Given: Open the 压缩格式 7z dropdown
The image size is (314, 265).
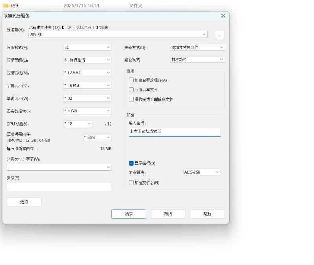Looking at the screenshot, I should click(x=87, y=48).
